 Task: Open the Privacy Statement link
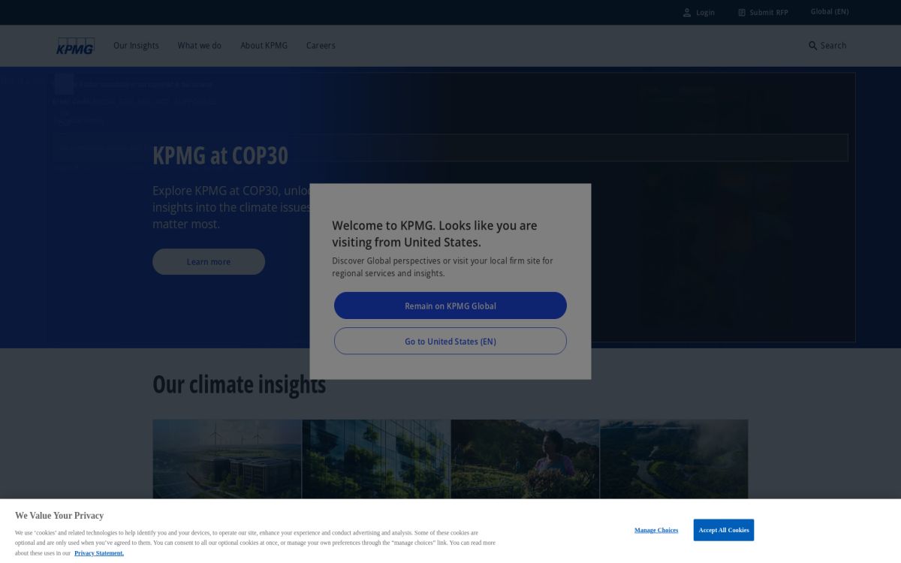click(98, 553)
